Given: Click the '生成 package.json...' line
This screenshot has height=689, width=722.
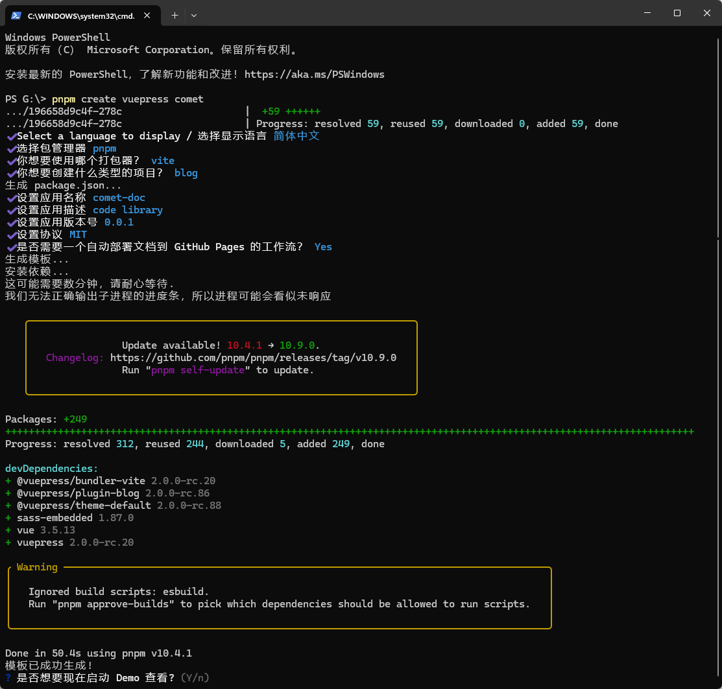Looking at the screenshot, I should [x=64, y=186].
